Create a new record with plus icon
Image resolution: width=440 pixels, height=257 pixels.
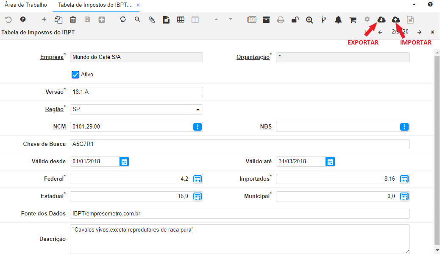click(x=44, y=20)
